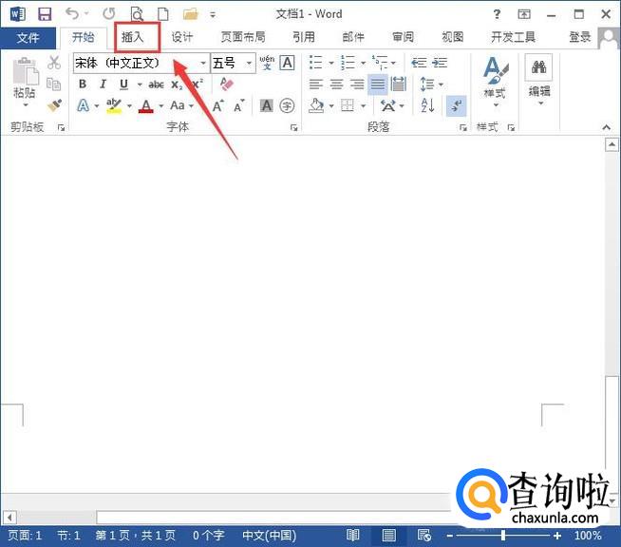This screenshot has width=621, height=547.
Task: Click the Redo/Repeat icon in quick access
Action: point(109,14)
